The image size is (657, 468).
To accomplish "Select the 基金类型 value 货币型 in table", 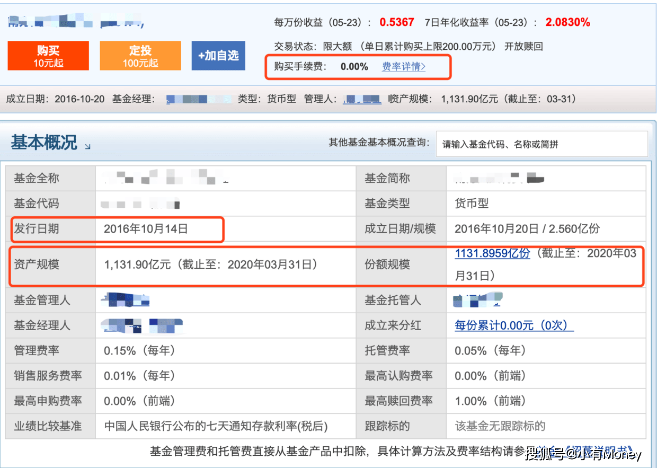I will 472,204.
